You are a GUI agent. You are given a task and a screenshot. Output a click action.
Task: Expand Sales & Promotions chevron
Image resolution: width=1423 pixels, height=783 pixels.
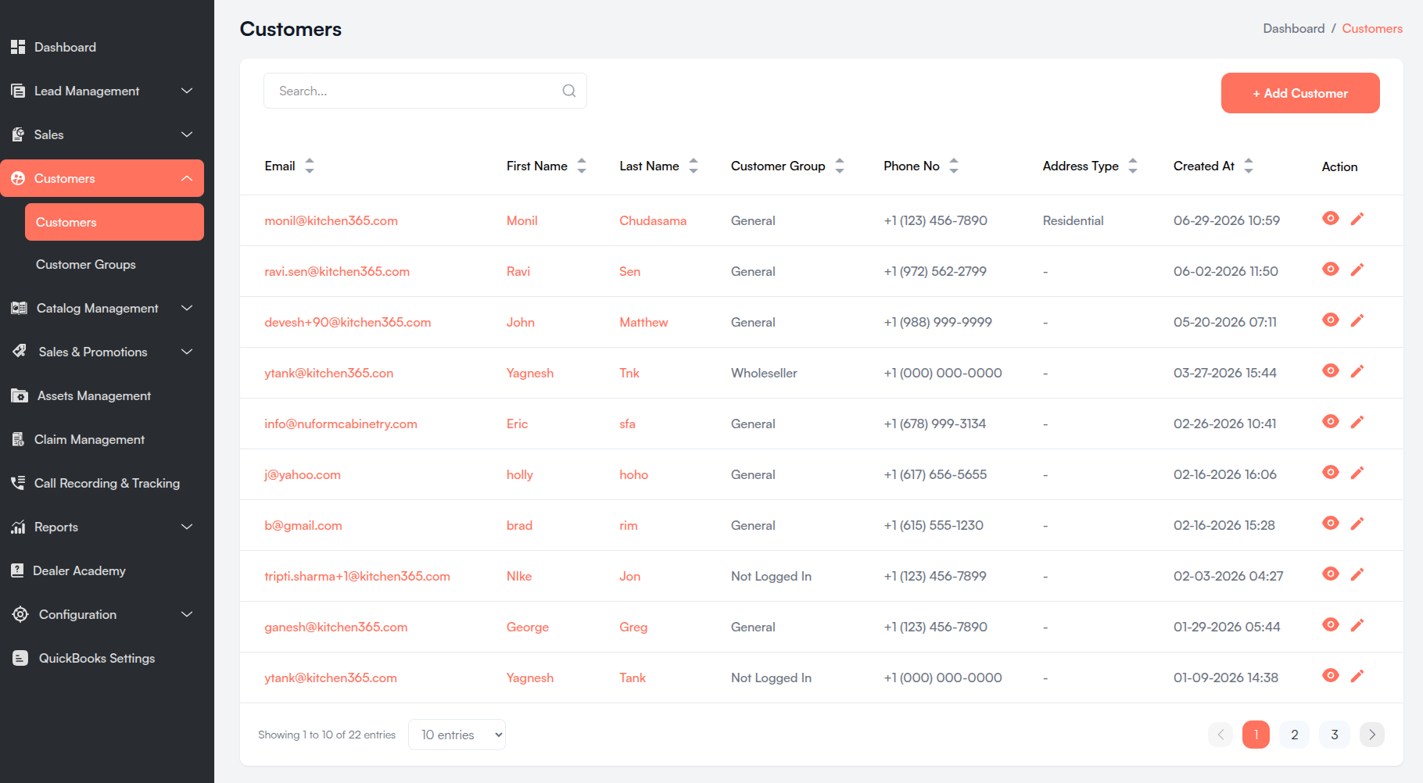[x=187, y=352]
